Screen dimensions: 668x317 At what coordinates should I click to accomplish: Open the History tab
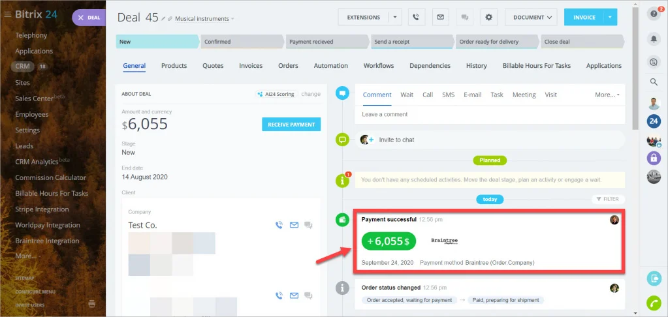[x=476, y=65]
